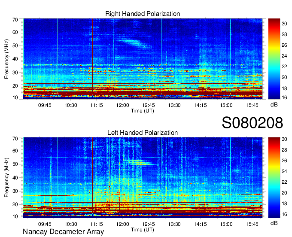Click 10:30 tick under Right Handed plot

coord(71,105)
